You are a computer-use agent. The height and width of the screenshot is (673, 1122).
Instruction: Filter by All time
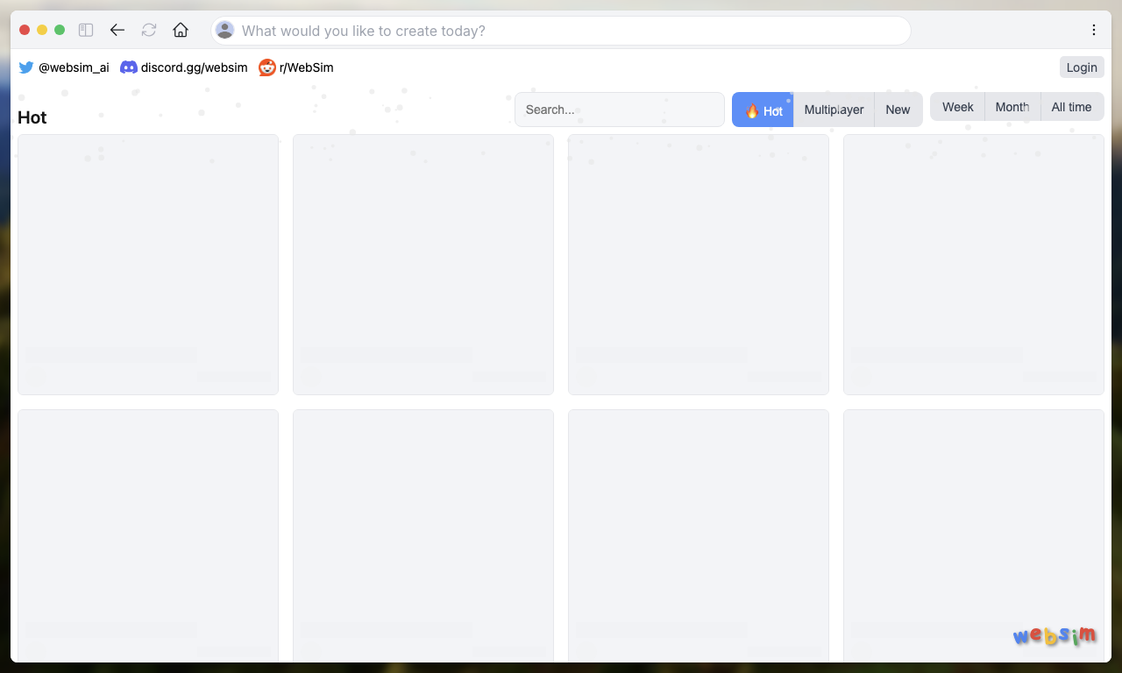(x=1072, y=107)
